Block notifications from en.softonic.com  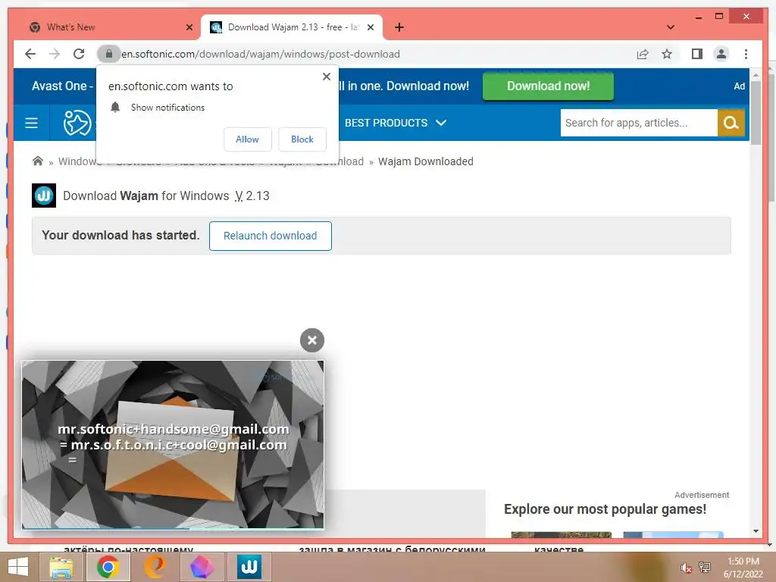coord(302,139)
